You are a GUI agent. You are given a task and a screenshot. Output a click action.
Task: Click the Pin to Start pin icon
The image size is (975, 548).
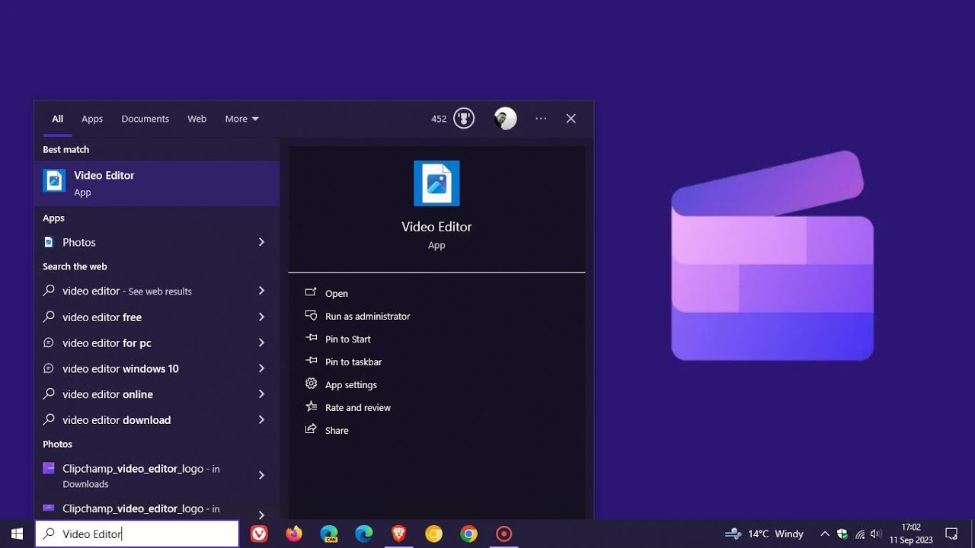coord(311,339)
